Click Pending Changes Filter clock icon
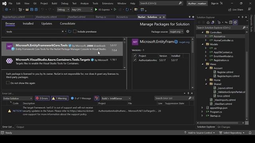This screenshot has width=255, height=143. [x=219, y=22]
